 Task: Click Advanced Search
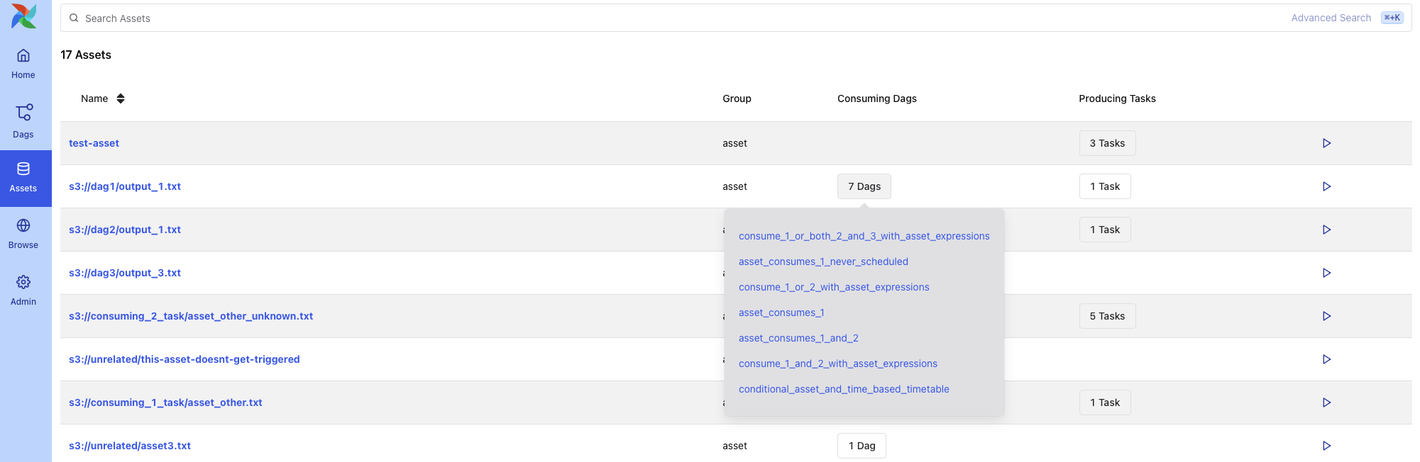point(1331,18)
